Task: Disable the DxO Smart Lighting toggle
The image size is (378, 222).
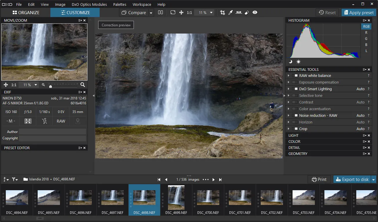Action: pyautogui.click(x=295, y=89)
